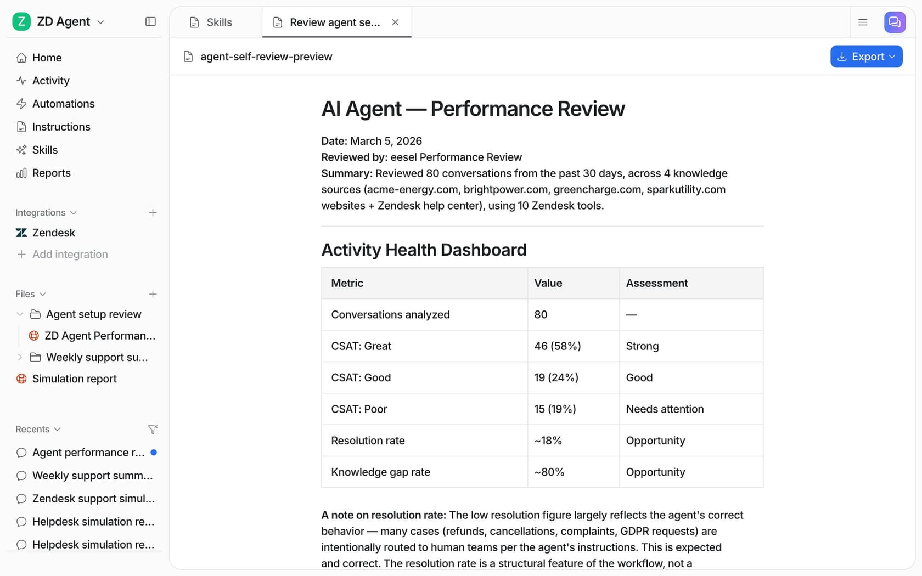Image resolution: width=922 pixels, height=576 pixels.
Task: Click the Recents filter icon
Action: coord(153,429)
